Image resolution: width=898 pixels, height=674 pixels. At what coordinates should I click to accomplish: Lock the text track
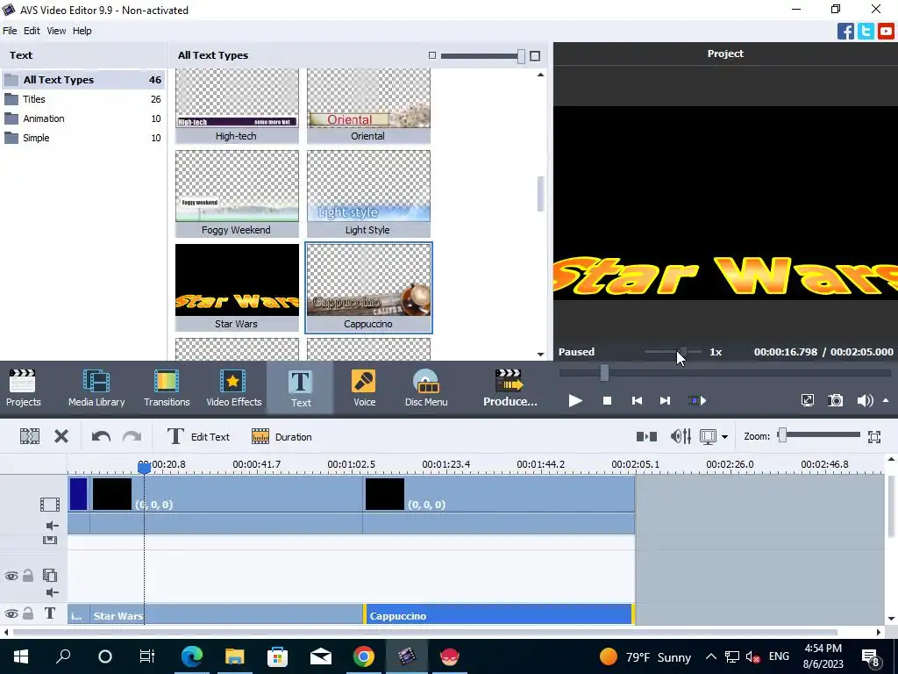[x=27, y=613]
